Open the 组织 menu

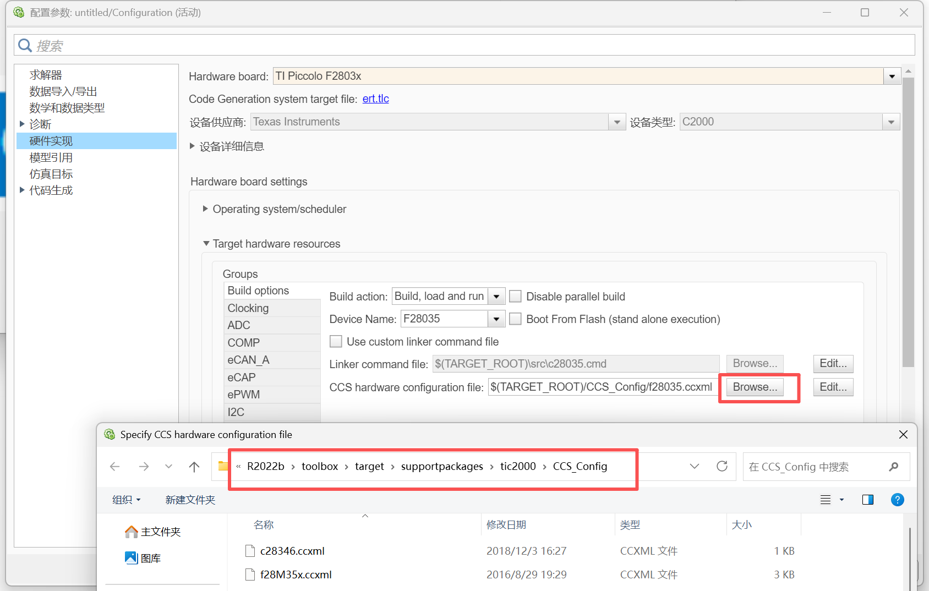127,500
